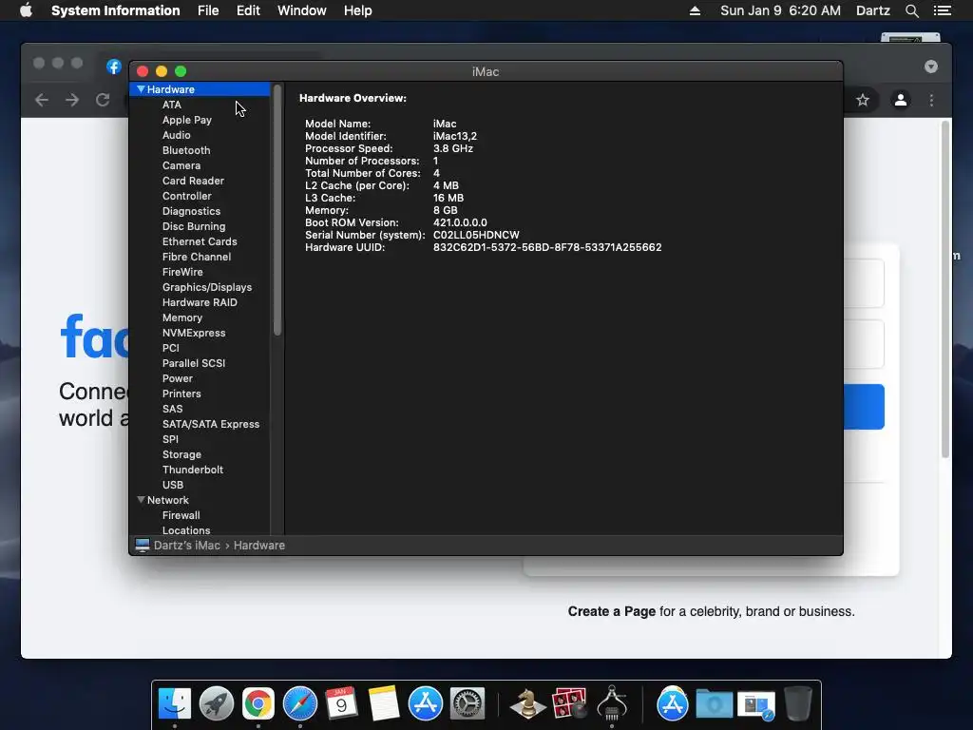Select Apple Pay in sidebar
The image size is (973, 730).
(187, 120)
